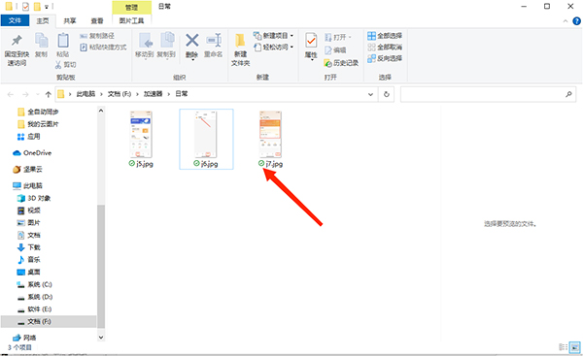Click the Cut scissors button
This screenshot has height=356, width=583.
65,65
